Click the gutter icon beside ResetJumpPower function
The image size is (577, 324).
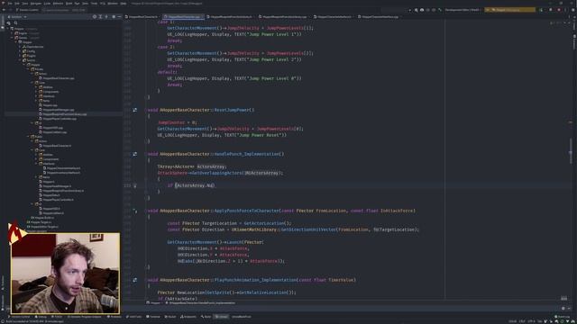click(x=135, y=110)
